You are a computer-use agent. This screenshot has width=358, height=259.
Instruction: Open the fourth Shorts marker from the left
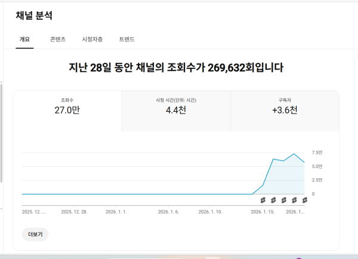tap(294, 200)
